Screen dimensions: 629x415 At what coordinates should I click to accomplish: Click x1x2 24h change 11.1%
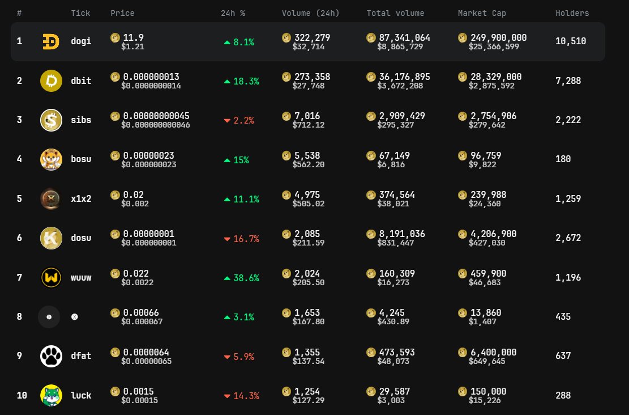pos(246,199)
